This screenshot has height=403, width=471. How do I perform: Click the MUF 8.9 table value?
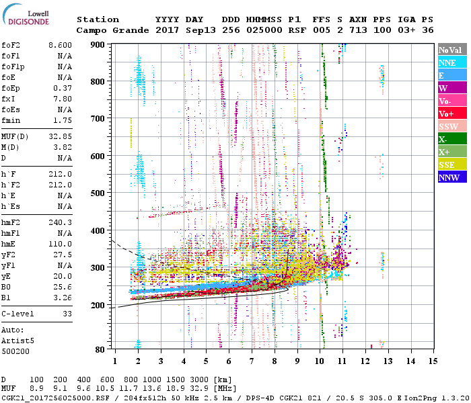click(x=36, y=389)
